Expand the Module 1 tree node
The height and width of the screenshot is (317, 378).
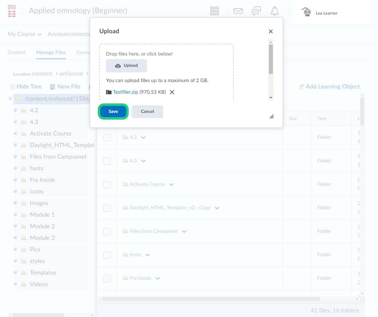pyautogui.click(x=15, y=215)
